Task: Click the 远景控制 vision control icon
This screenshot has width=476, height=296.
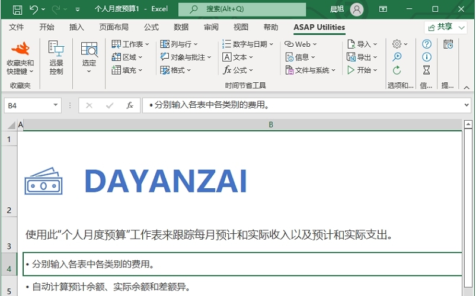Action: pyautogui.click(x=56, y=57)
